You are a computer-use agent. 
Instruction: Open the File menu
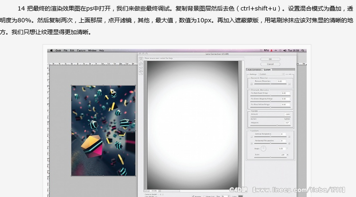tap(66, 51)
